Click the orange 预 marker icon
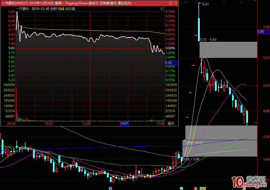The width and height of the screenshot is (270, 190). (x=244, y=188)
